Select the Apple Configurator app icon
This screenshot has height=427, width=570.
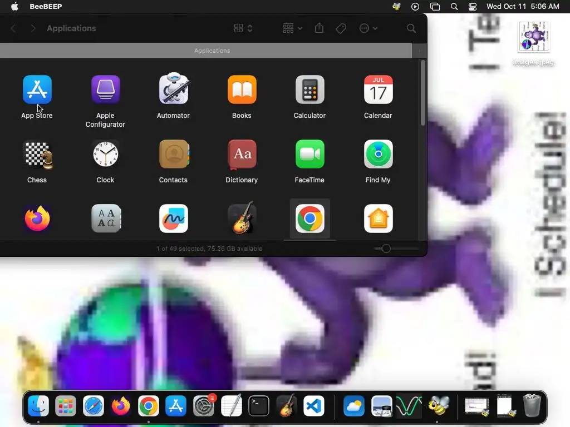click(105, 90)
